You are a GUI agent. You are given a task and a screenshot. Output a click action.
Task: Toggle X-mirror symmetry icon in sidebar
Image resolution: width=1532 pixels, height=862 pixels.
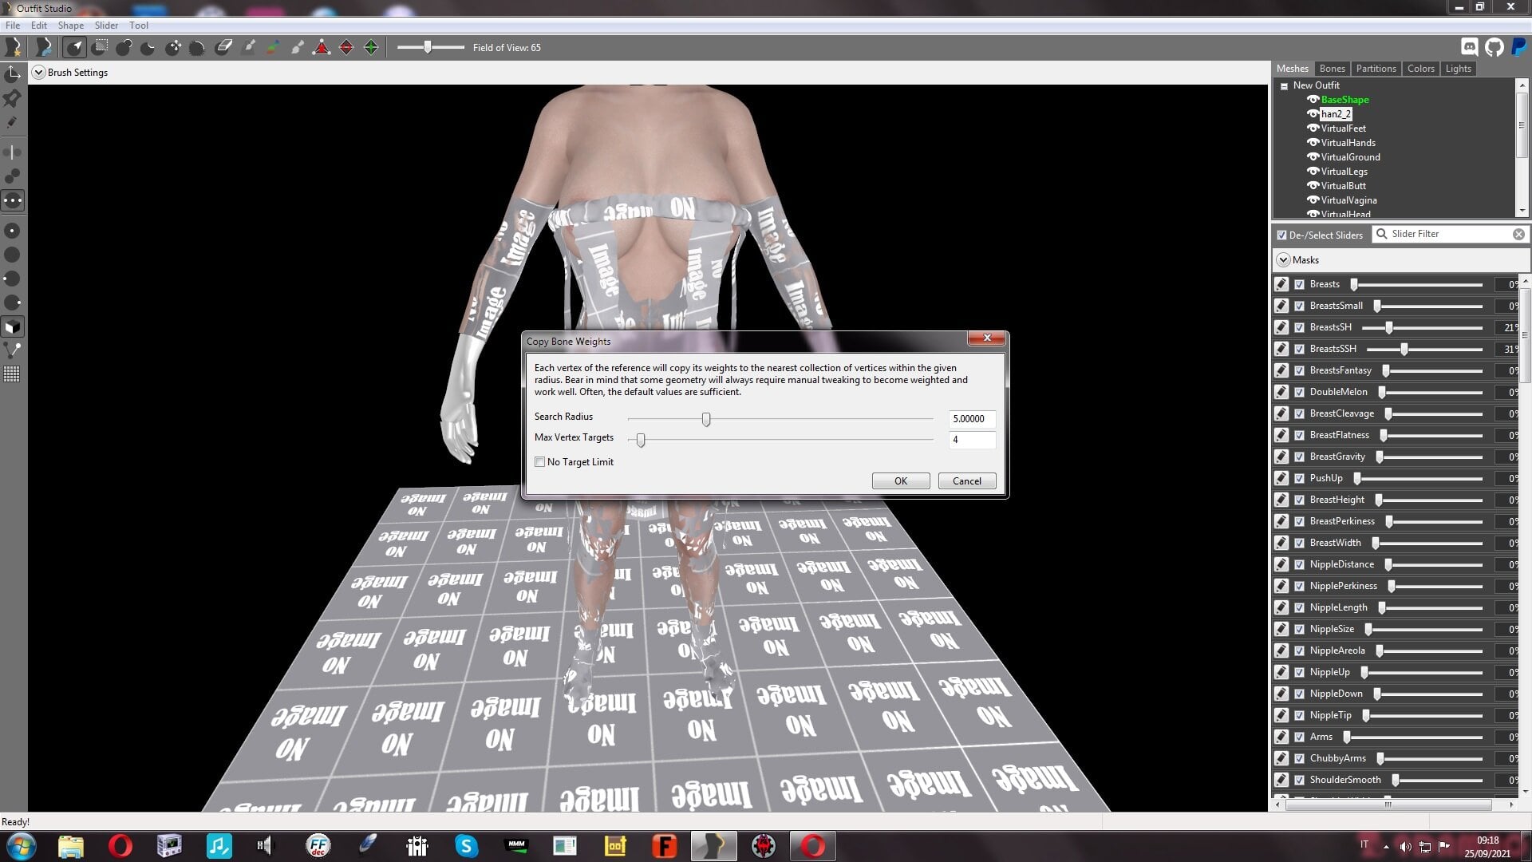tap(12, 152)
